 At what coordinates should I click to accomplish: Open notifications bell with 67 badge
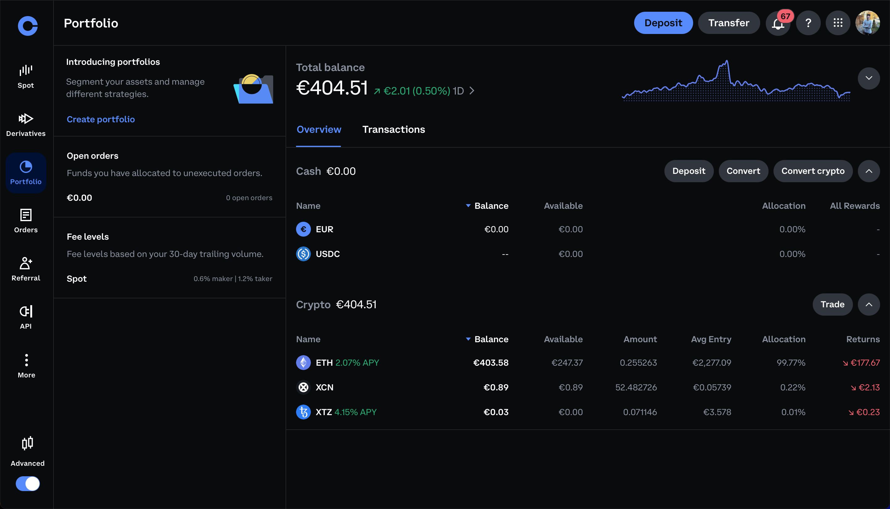(x=778, y=23)
